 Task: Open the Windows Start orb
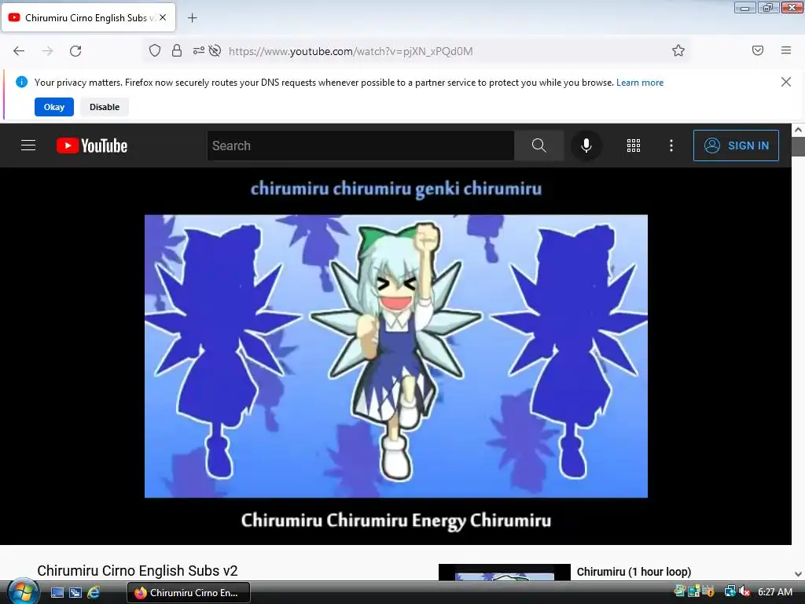point(22,591)
